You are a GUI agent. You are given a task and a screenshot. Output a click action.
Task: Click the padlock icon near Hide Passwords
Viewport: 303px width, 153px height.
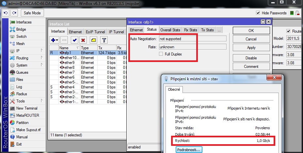click(x=297, y=13)
